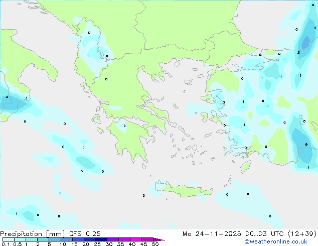Click the "(12+39)" forecast run label
Screen dimensions: 318x246
click(302, 234)
